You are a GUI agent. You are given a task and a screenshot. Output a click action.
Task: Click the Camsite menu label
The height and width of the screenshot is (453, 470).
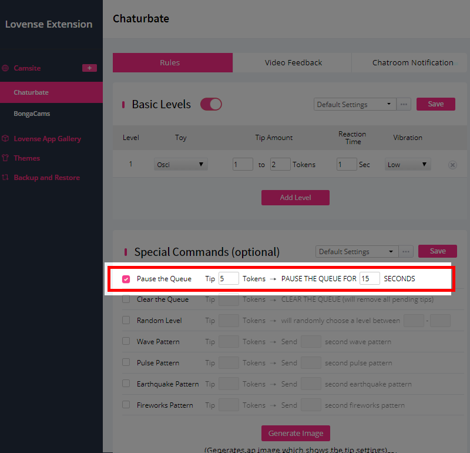[27, 68]
